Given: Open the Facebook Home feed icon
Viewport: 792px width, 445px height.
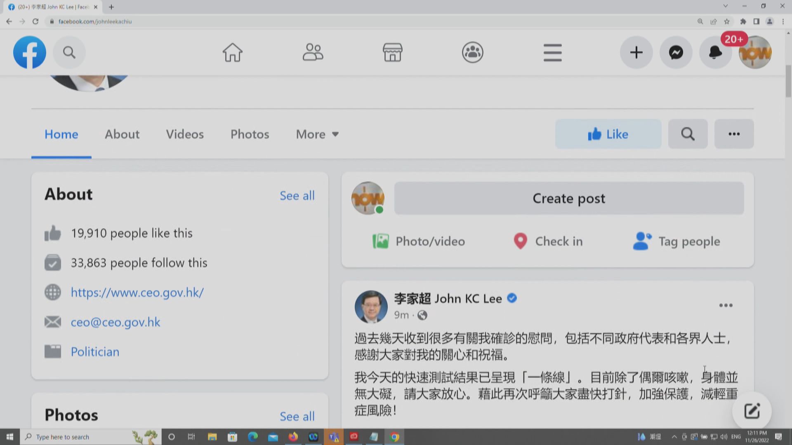Looking at the screenshot, I should coord(232,52).
